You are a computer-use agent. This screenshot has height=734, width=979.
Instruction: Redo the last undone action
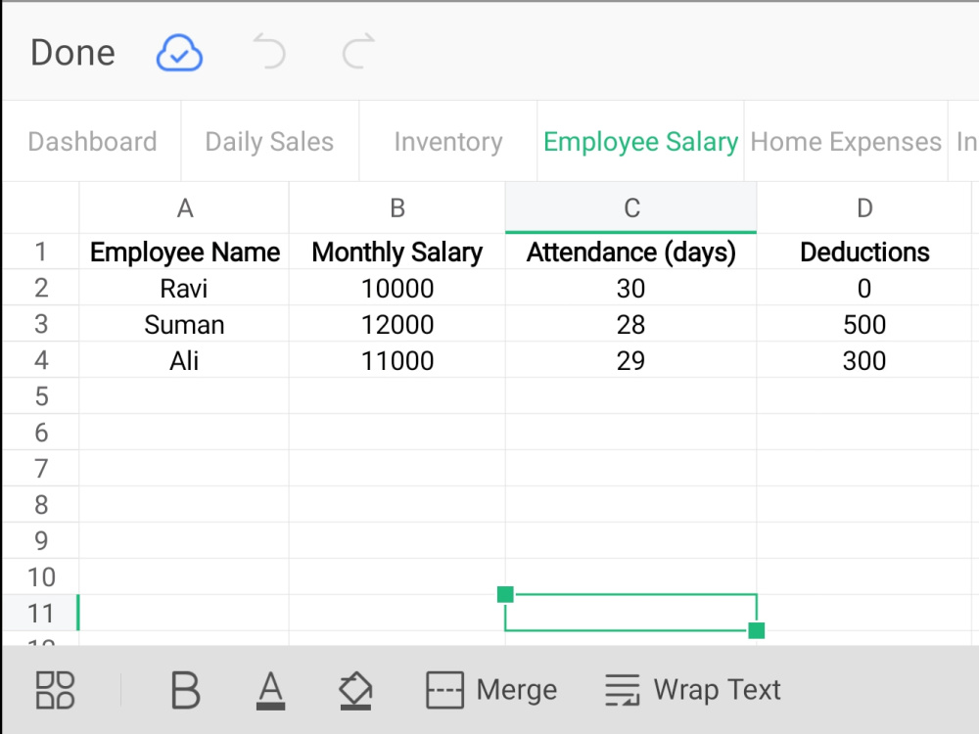point(359,51)
